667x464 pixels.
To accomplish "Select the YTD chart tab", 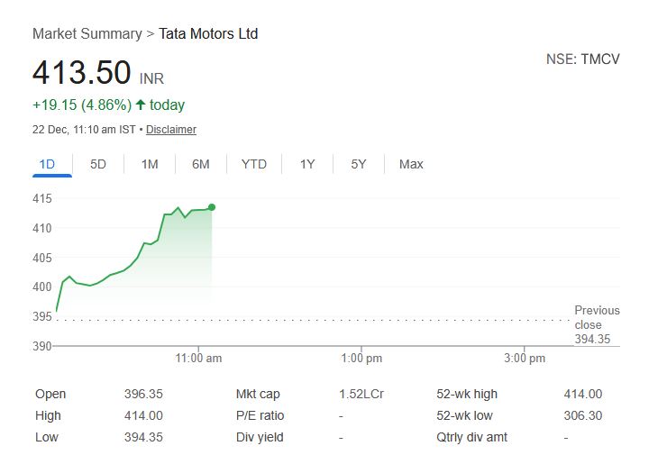I will tap(254, 164).
